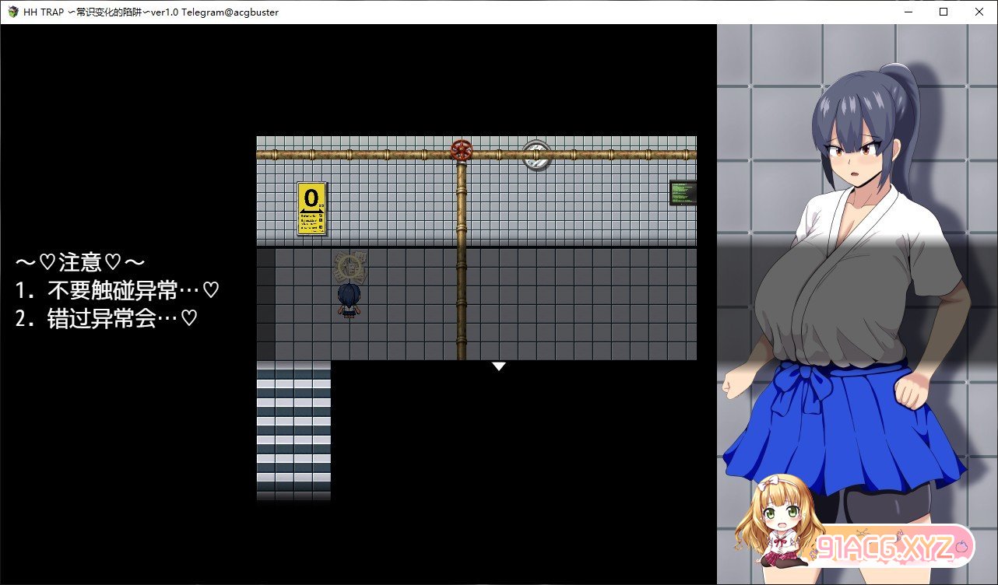Click the yellow floor sign showing 0

click(x=311, y=208)
